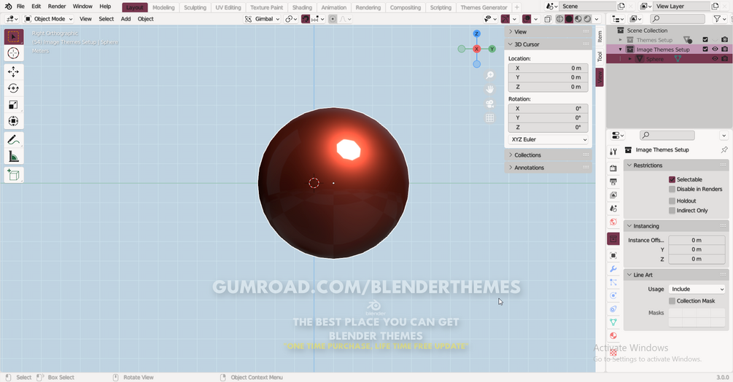
Task: Expand the Collections panel
Action: [548, 155]
